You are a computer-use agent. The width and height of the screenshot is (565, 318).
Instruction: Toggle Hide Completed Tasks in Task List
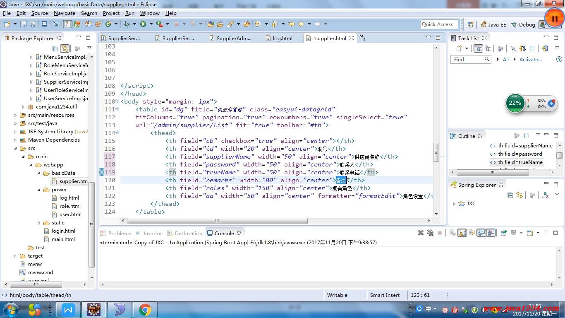tap(513, 48)
